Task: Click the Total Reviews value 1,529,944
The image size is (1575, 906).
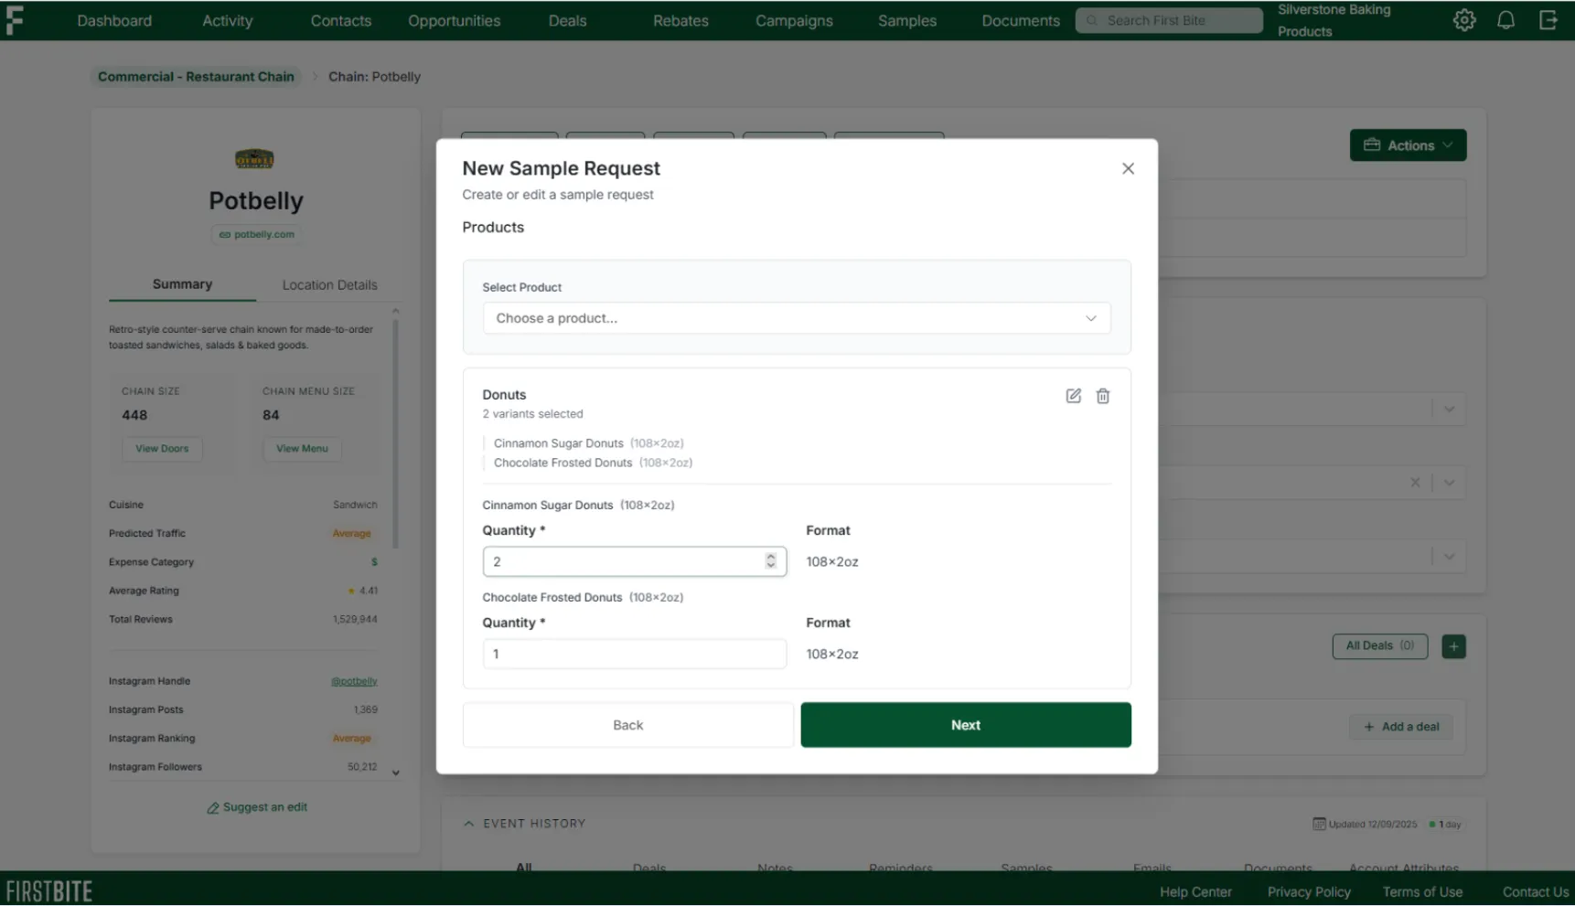Action: [x=355, y=620]
